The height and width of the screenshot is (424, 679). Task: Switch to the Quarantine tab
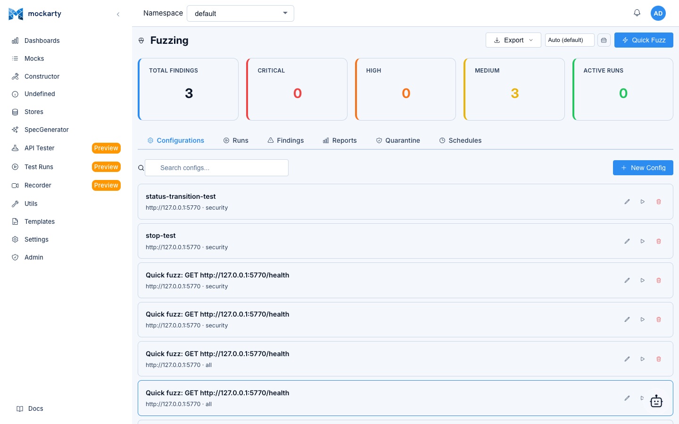tap(398, 140)
